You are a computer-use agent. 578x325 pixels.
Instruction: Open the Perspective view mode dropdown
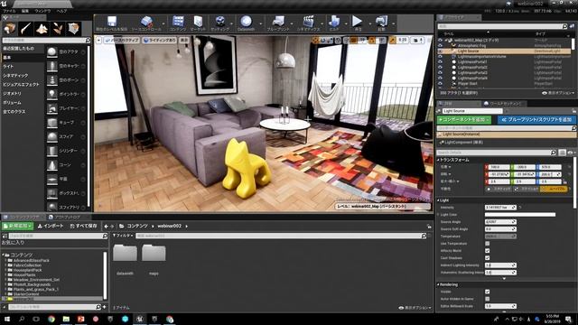pos(121,40)
